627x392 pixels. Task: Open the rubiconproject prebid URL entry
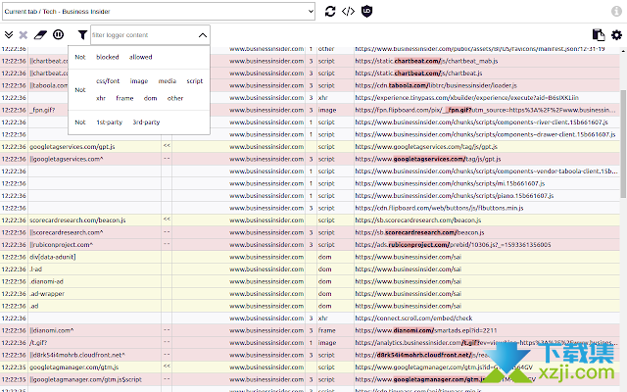pos(453,245)
